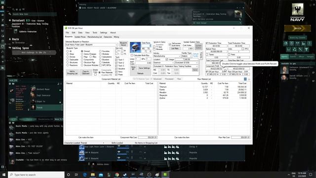Open EVE Neocom main menu icon
Image resolution: width=316 pixels, height=178 pixels.
tap(2, 2)
